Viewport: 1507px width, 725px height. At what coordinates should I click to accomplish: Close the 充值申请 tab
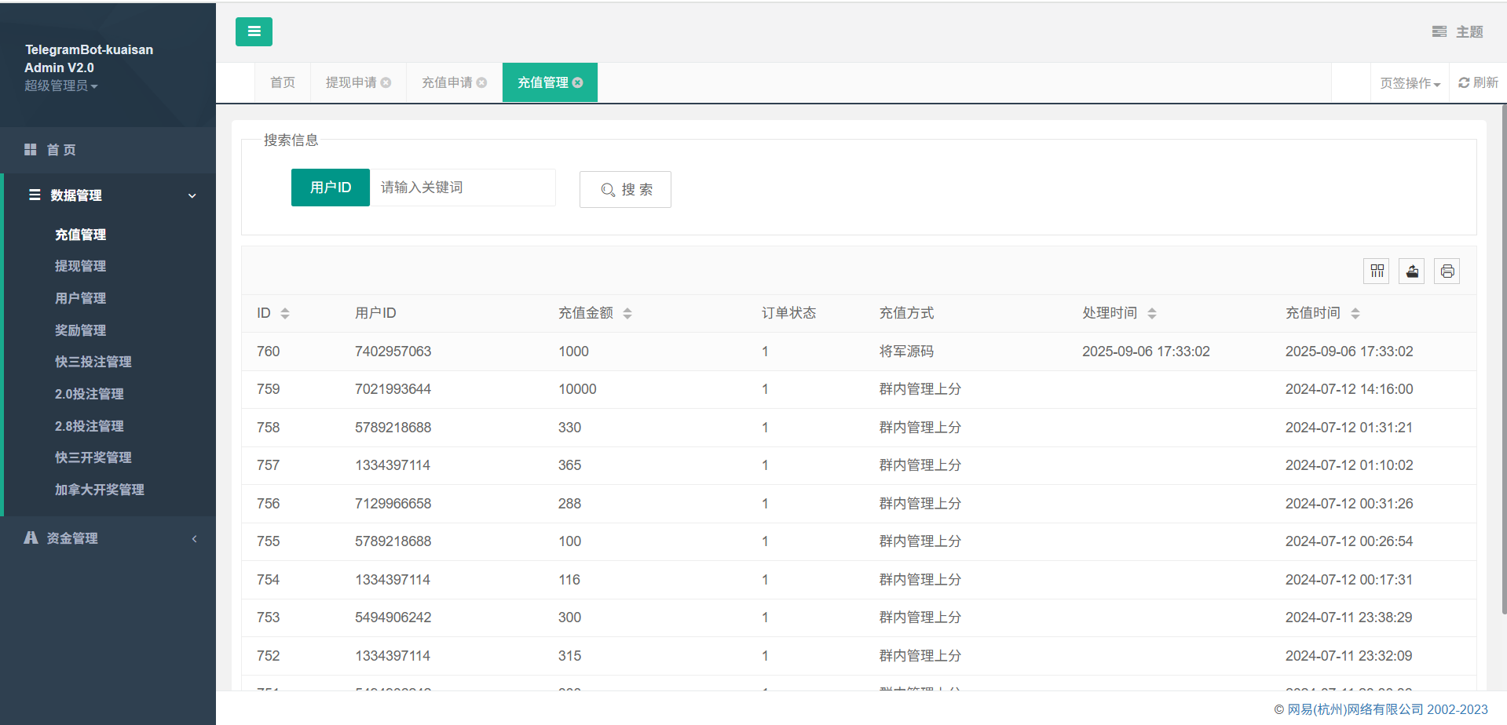click(481, 83)
